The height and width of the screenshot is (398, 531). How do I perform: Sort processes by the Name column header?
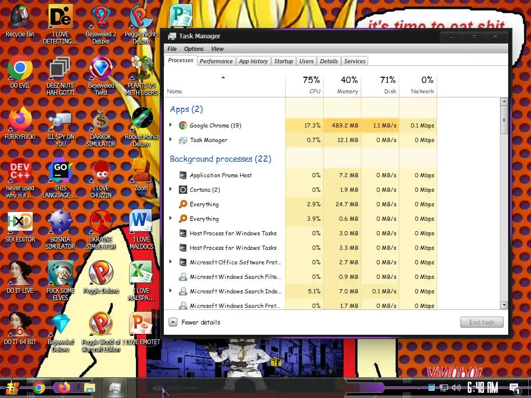pos(225,84)
